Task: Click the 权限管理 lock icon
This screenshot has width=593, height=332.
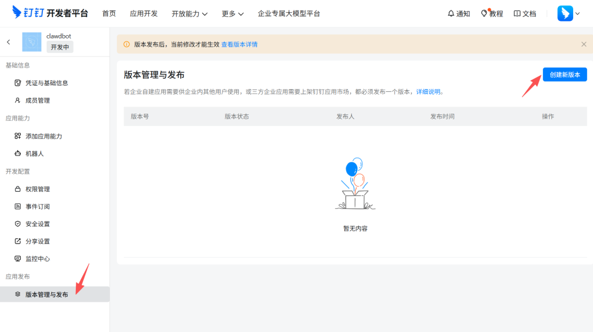Action: pyautogui.click(x=18, y=189)
